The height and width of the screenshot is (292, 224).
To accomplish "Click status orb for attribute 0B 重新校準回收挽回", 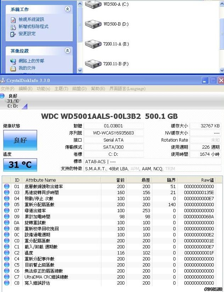I will 7,228.
